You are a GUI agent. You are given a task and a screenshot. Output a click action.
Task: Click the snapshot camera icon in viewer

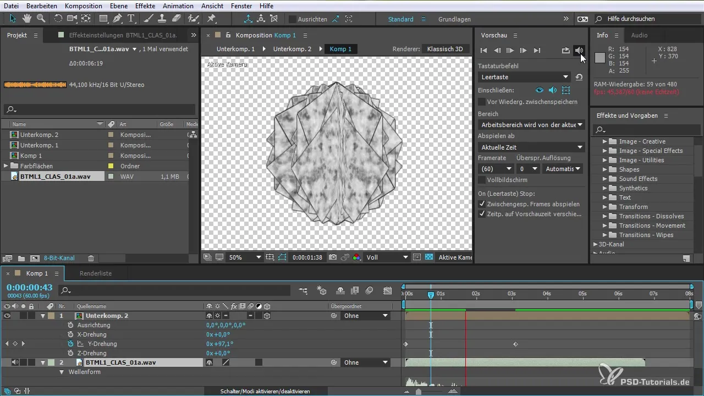pyautogui.click(x=332, y=257)
